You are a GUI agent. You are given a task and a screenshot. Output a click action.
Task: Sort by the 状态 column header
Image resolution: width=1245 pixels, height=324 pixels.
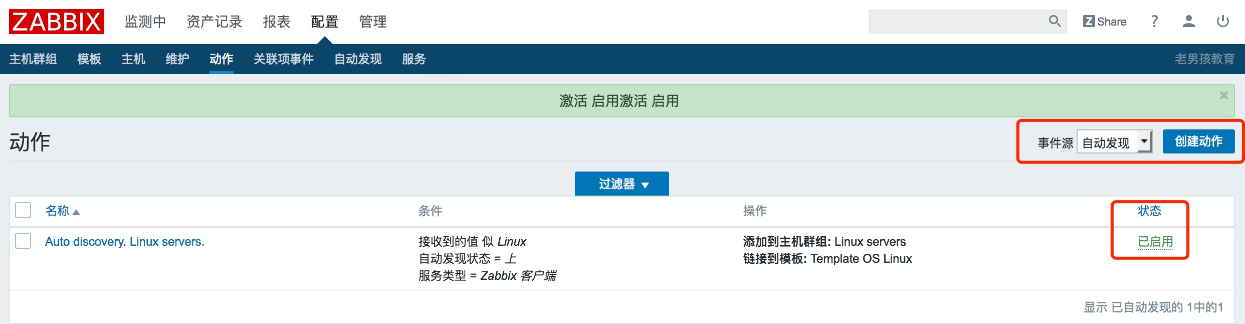coord(1149,211)
